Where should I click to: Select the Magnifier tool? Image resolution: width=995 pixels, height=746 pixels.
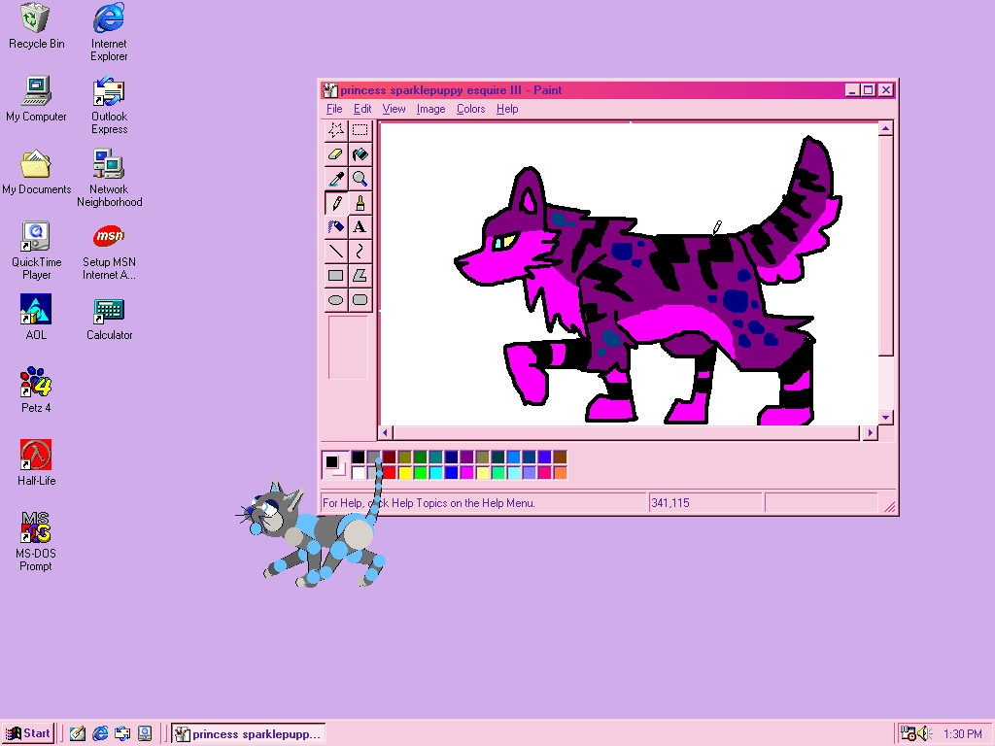click(360, 178)
